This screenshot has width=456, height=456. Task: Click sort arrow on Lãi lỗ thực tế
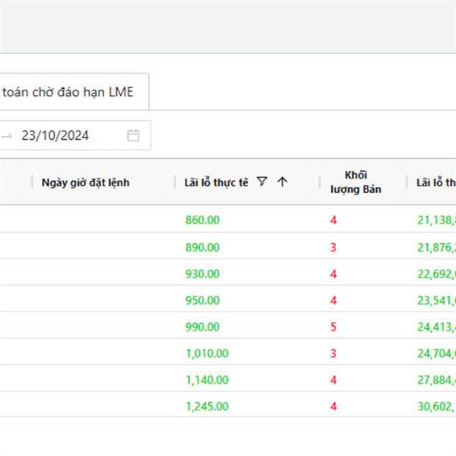(x=283, y=182)
